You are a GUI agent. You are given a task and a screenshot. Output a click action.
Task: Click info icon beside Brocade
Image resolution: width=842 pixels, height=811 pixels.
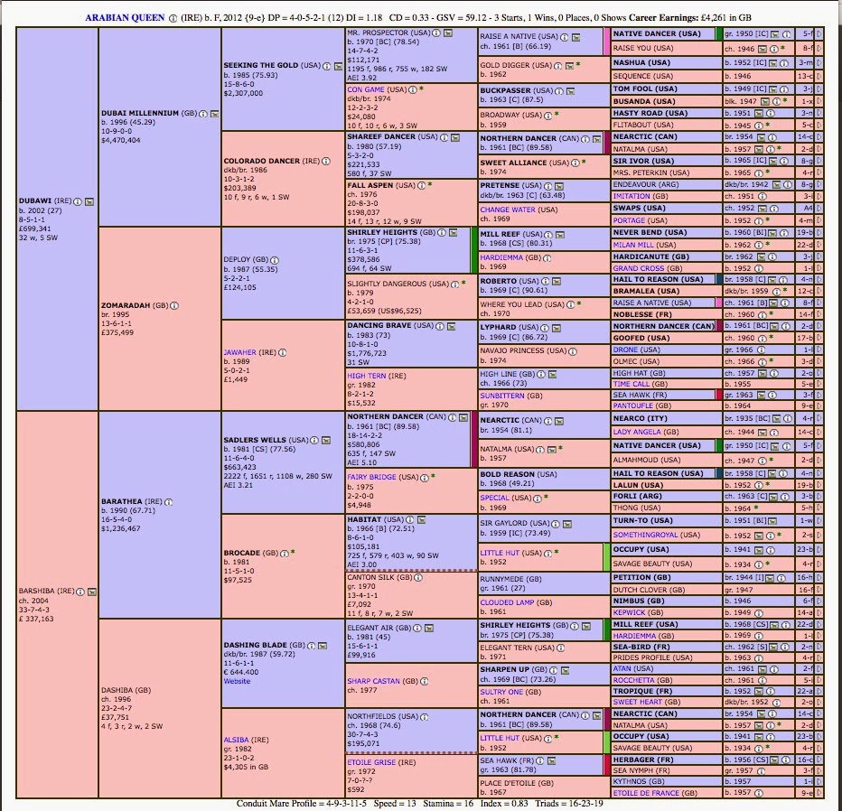[x=284, y=554]
